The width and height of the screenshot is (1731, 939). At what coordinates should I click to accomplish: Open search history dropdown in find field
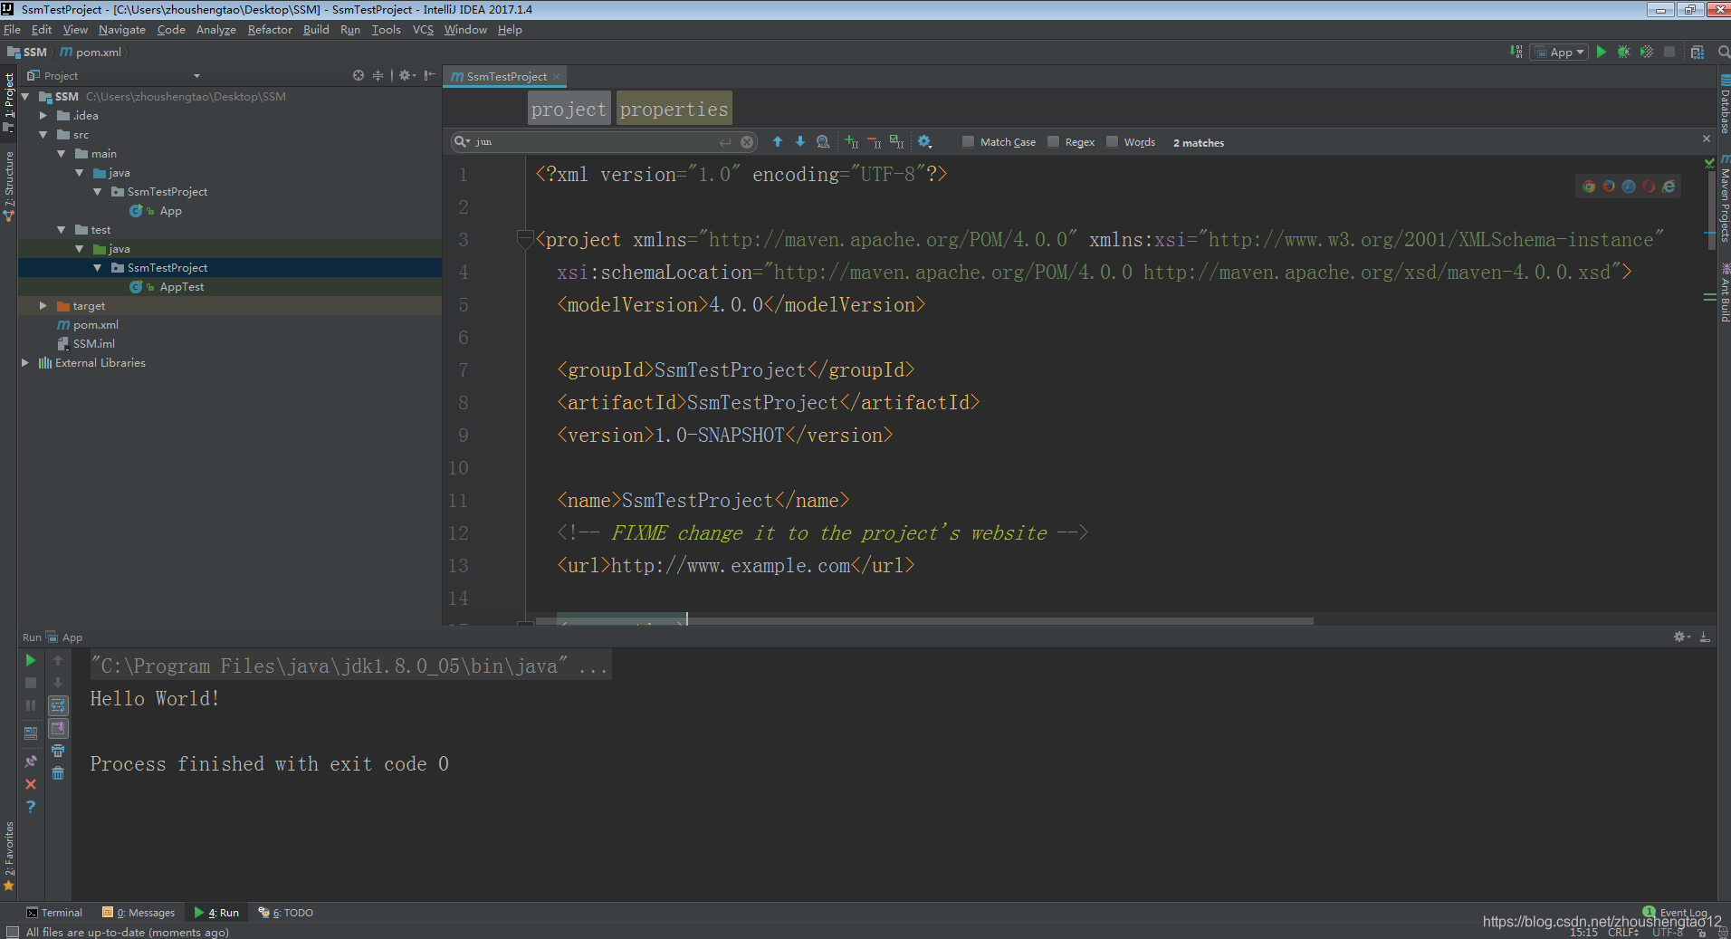(462, 141)
